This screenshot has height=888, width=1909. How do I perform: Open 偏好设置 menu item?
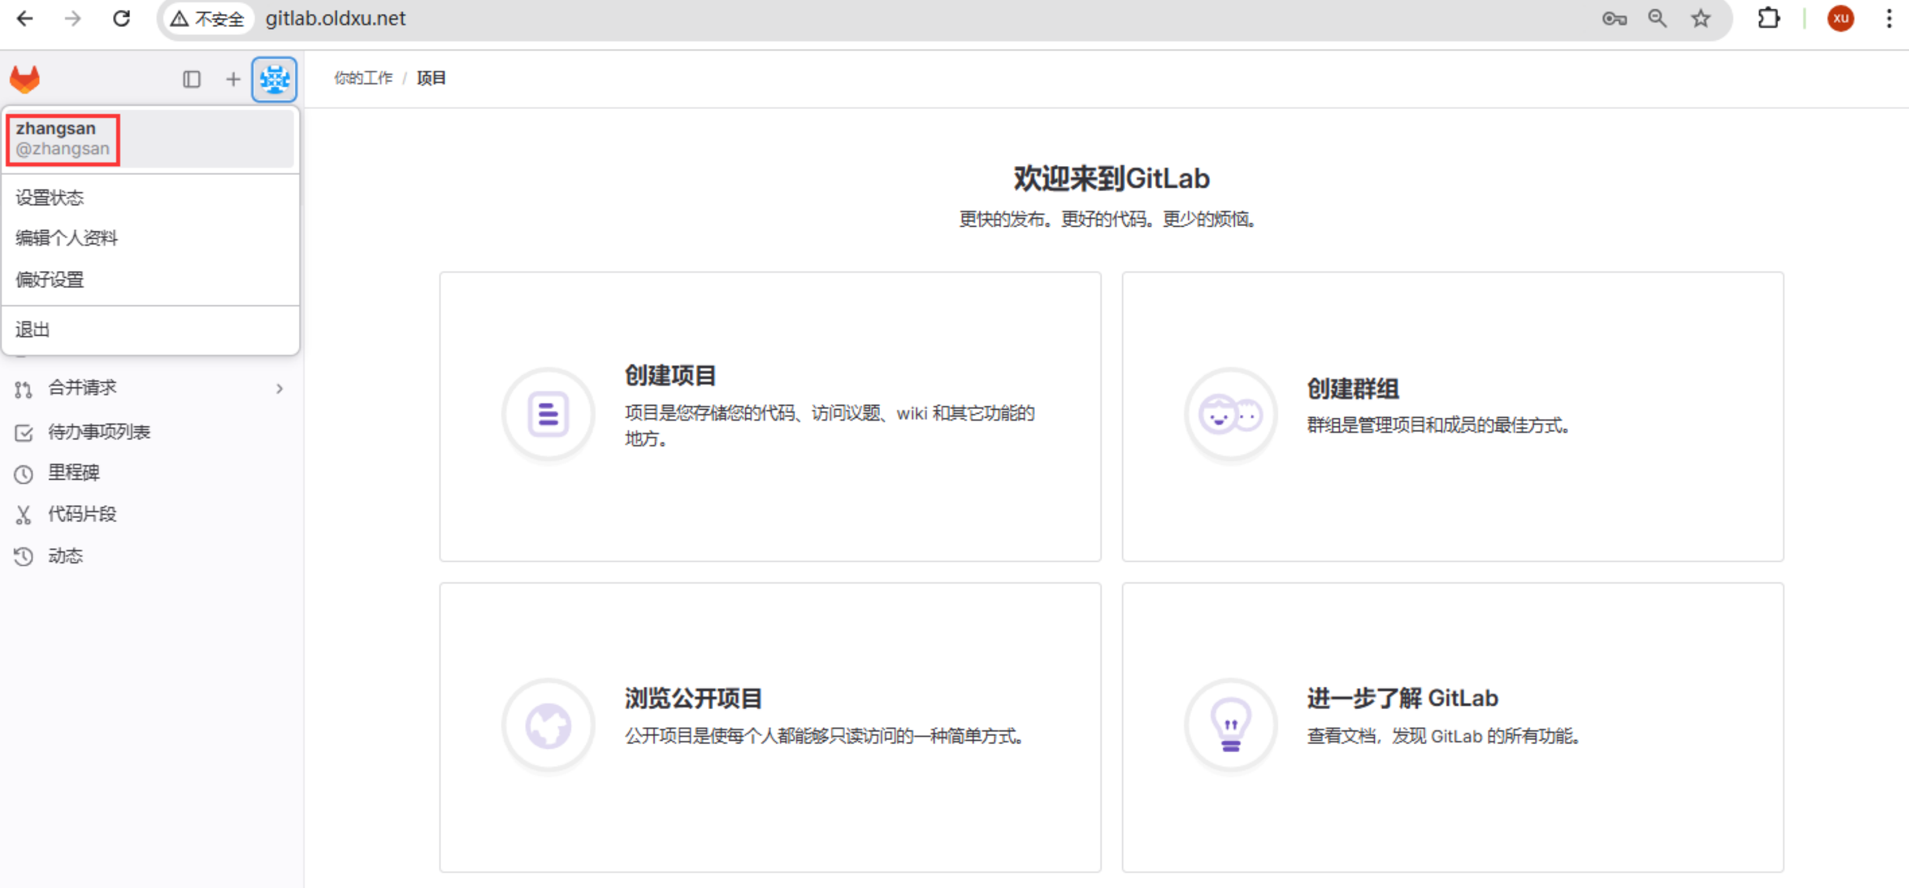click(50, 280)
